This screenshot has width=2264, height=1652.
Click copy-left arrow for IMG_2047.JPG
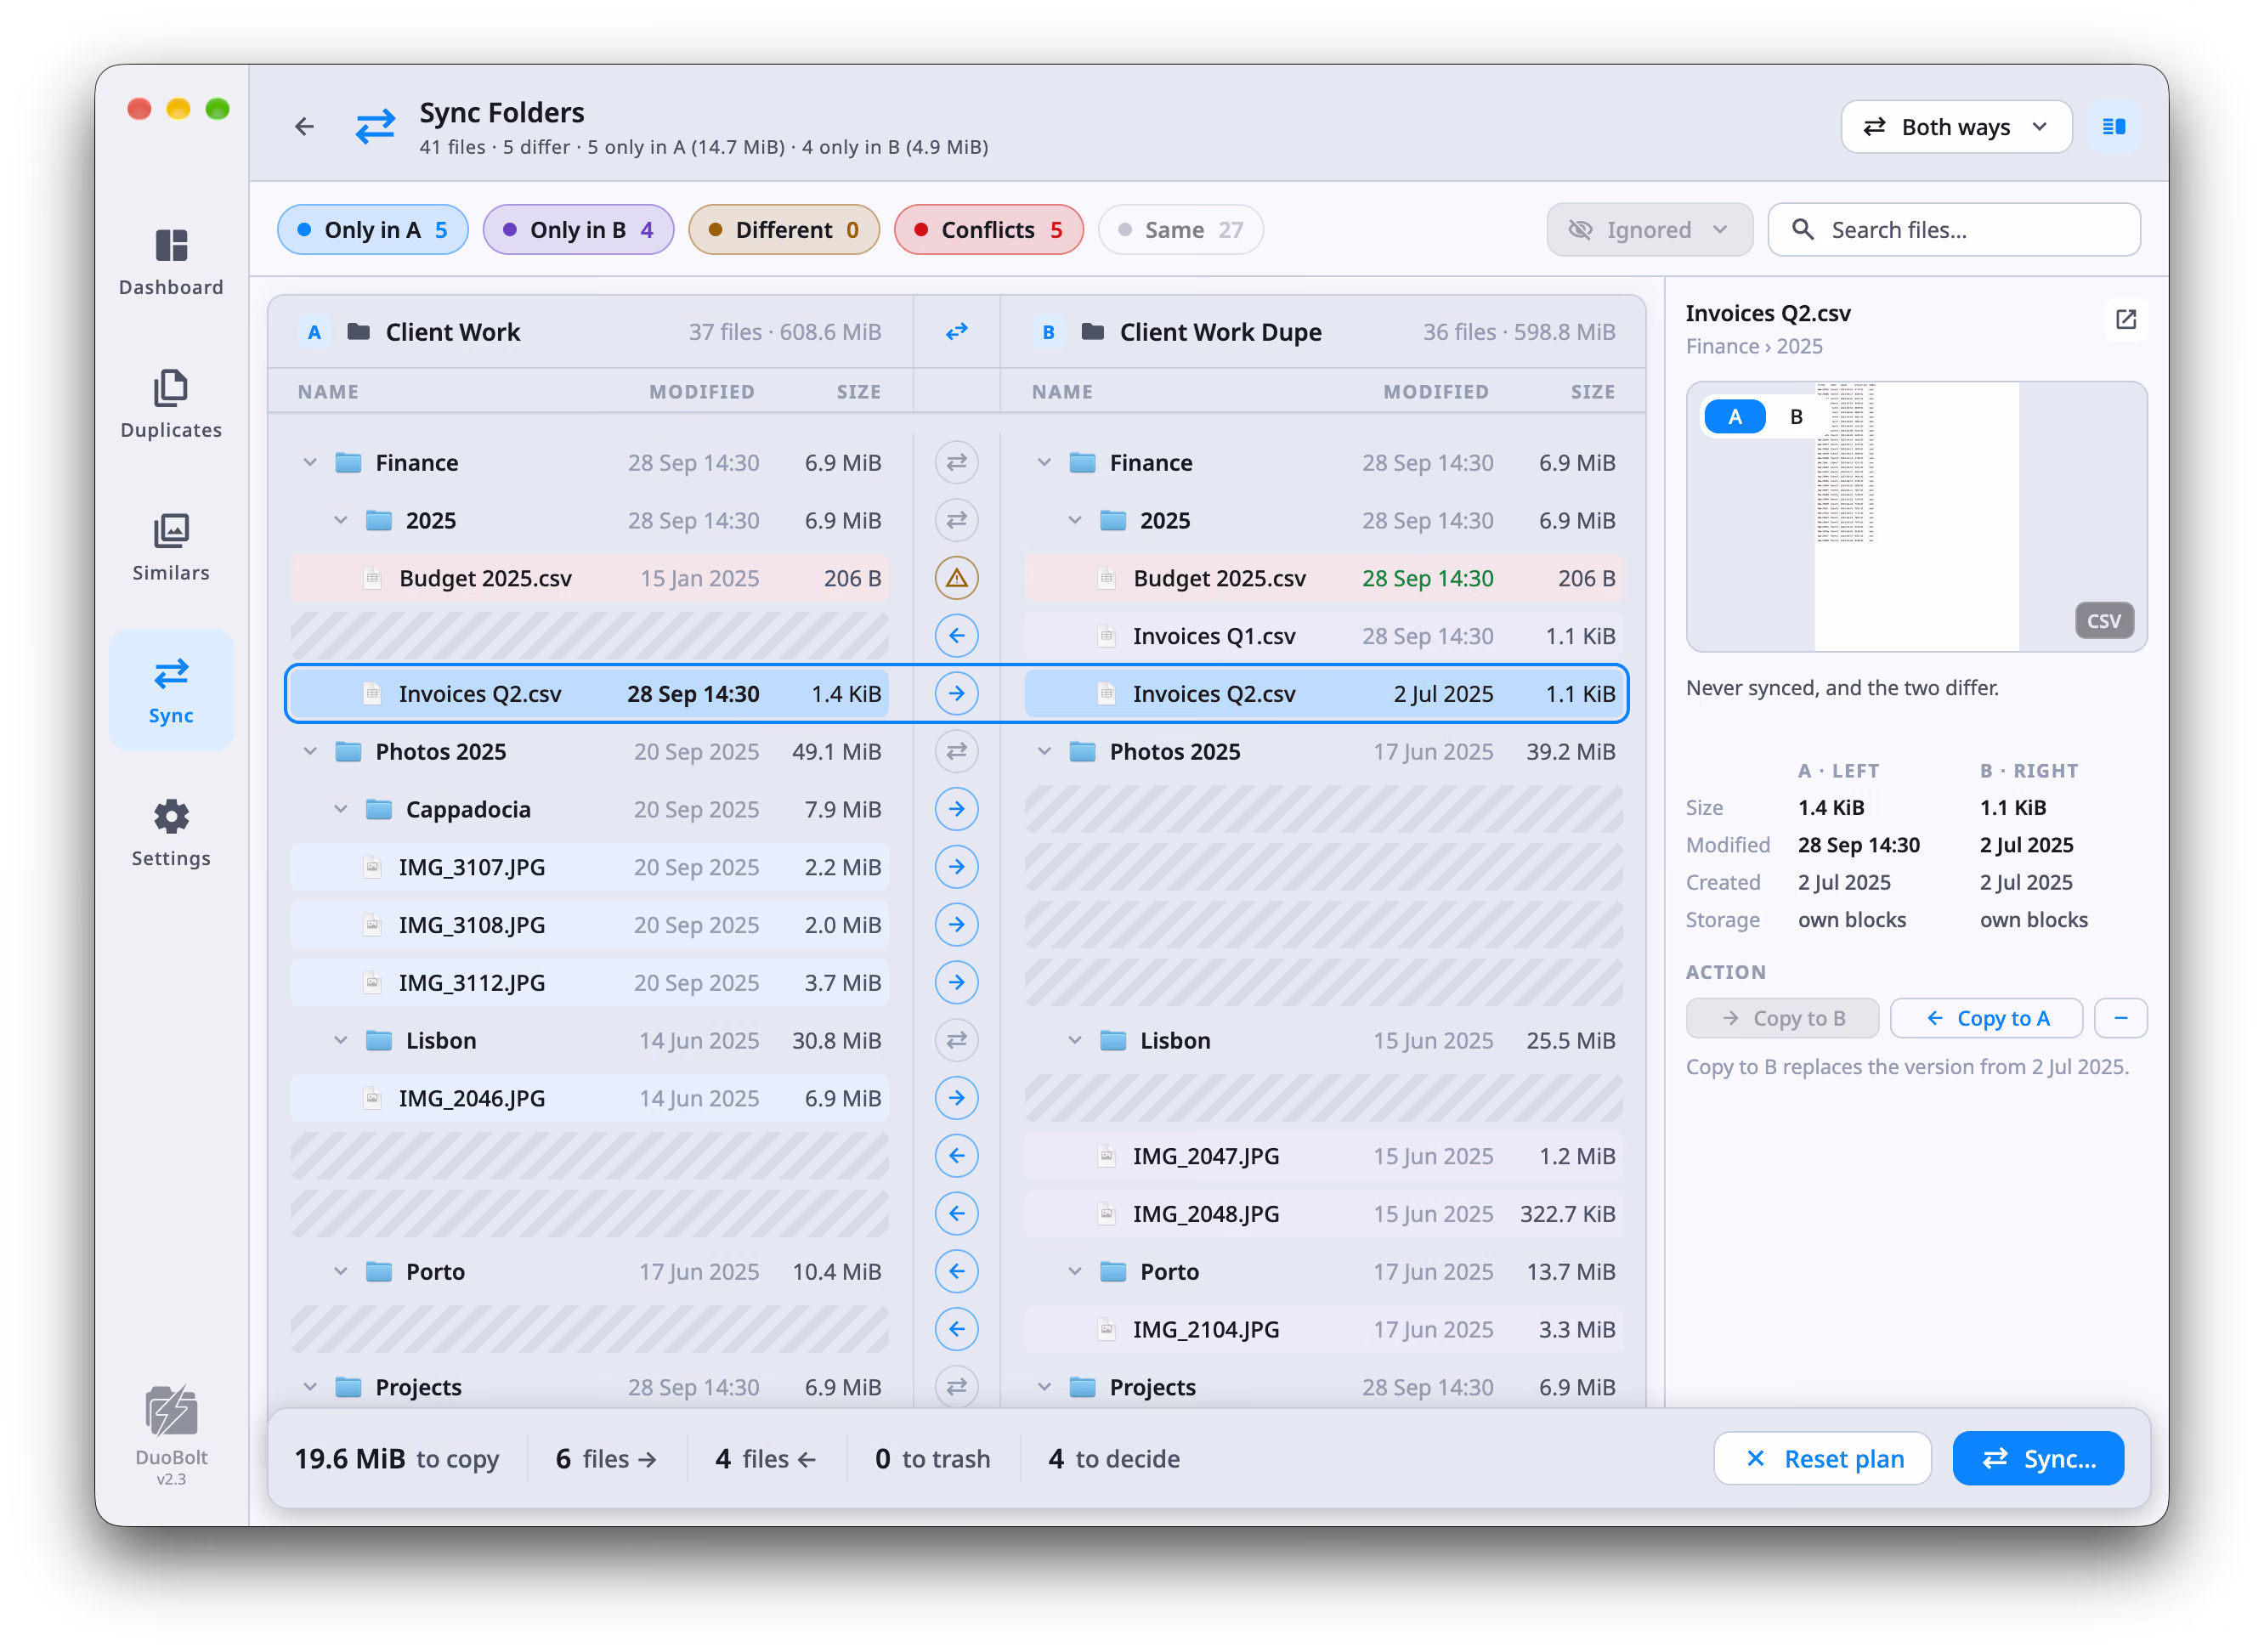pyautogui.click(x=956, y=1156)
